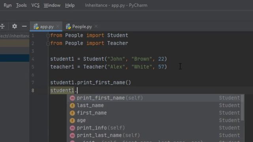Click the "John" string on line 4
This screenshot has width=253, height=142.
116,59
